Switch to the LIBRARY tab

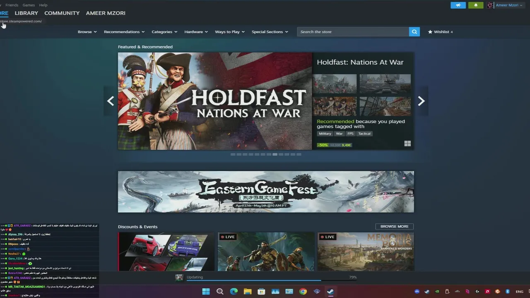click(26, 13)
